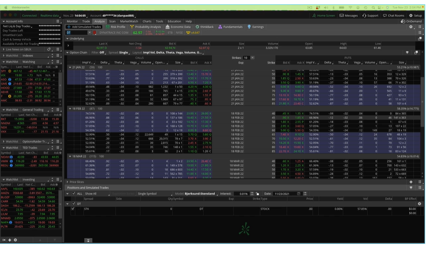Viewport: 430px width, 253px height.
Task: Switch to the Trade tab
Action: (x=86, y=22)
